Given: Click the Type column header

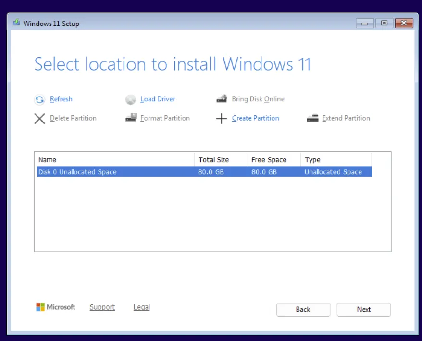Looking at the screenshot, I should tap(336, 160).
